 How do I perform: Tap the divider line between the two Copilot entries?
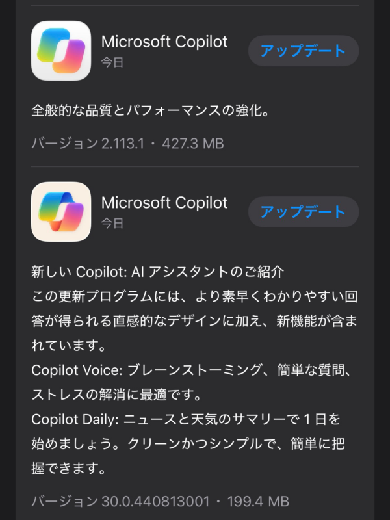point(195,166)
